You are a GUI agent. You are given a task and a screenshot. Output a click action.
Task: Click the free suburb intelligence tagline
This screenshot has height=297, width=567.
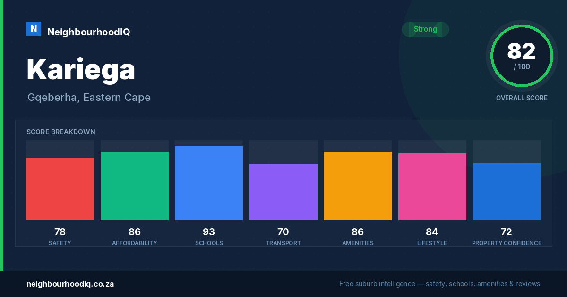(439, 284)
